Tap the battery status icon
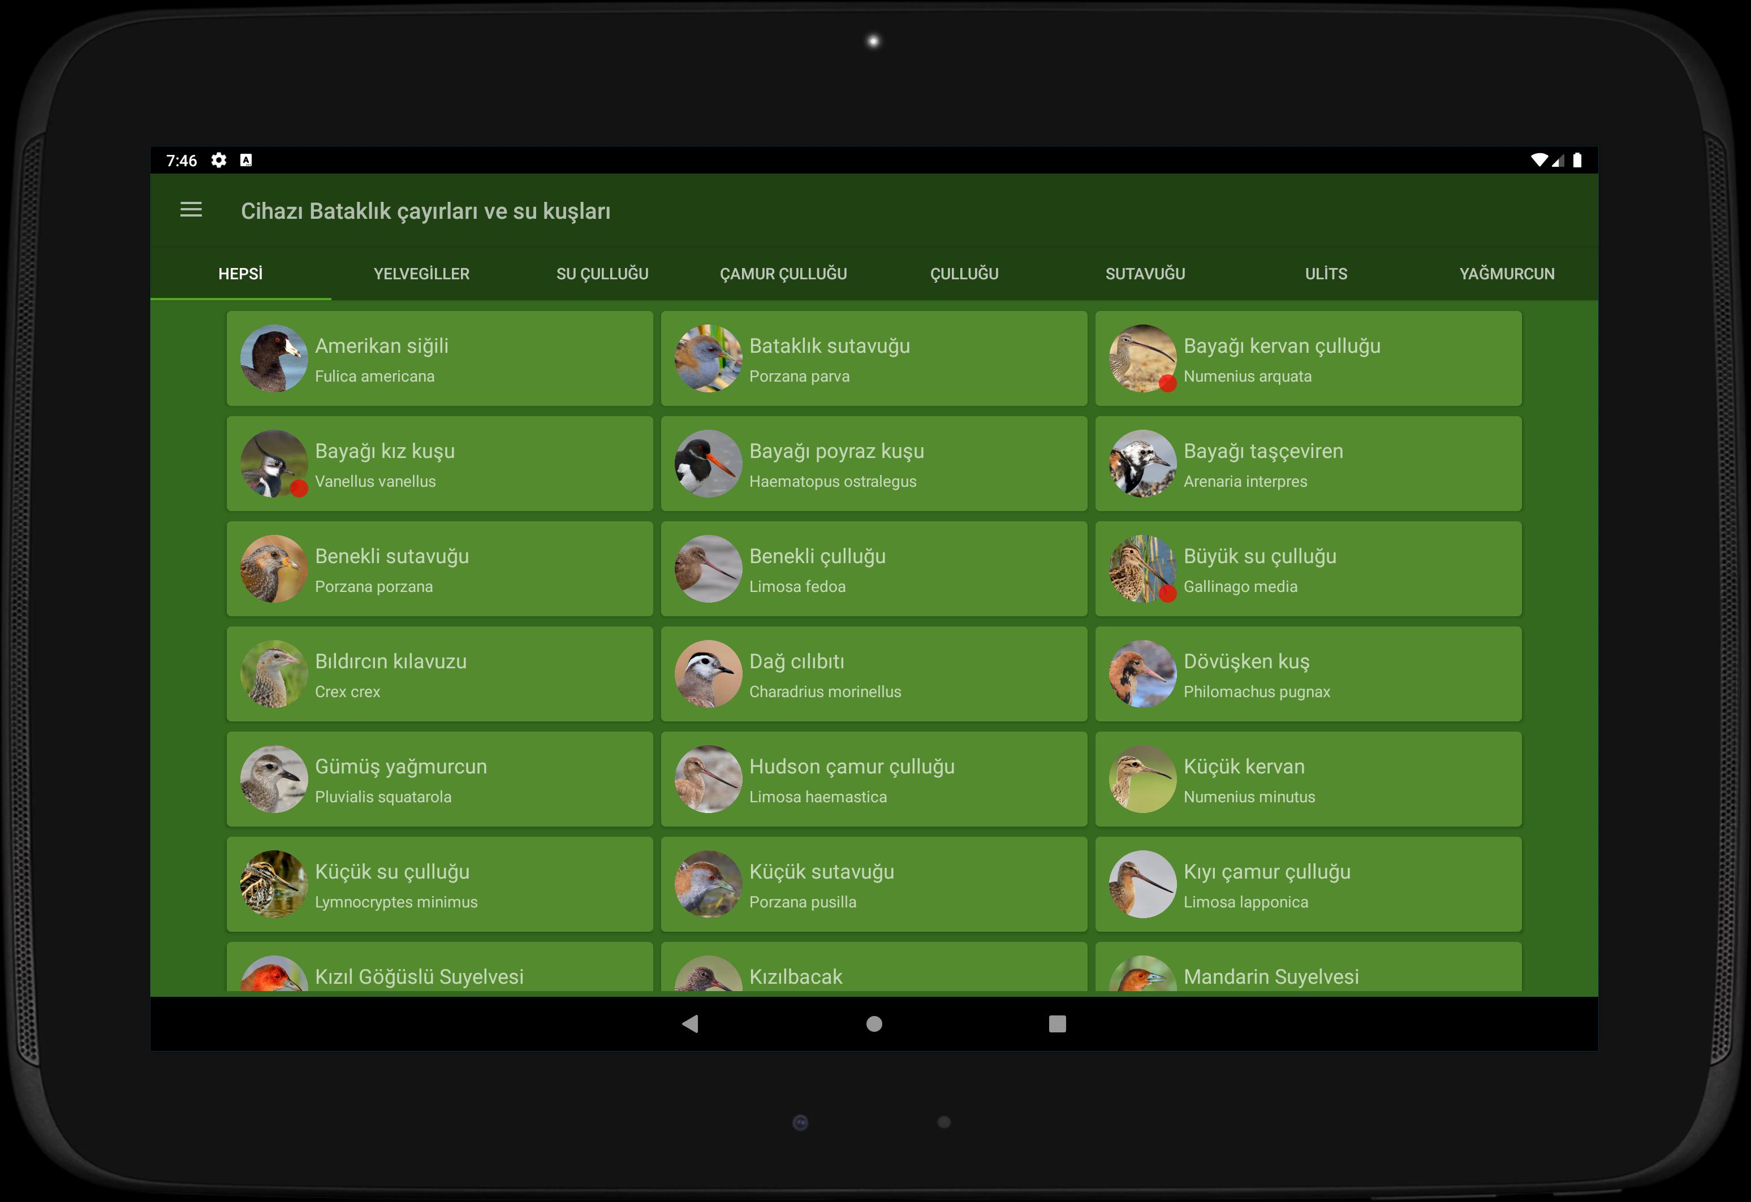Image resolution: width=1751 pixels, height=1202 pixels. (1577, 161)
